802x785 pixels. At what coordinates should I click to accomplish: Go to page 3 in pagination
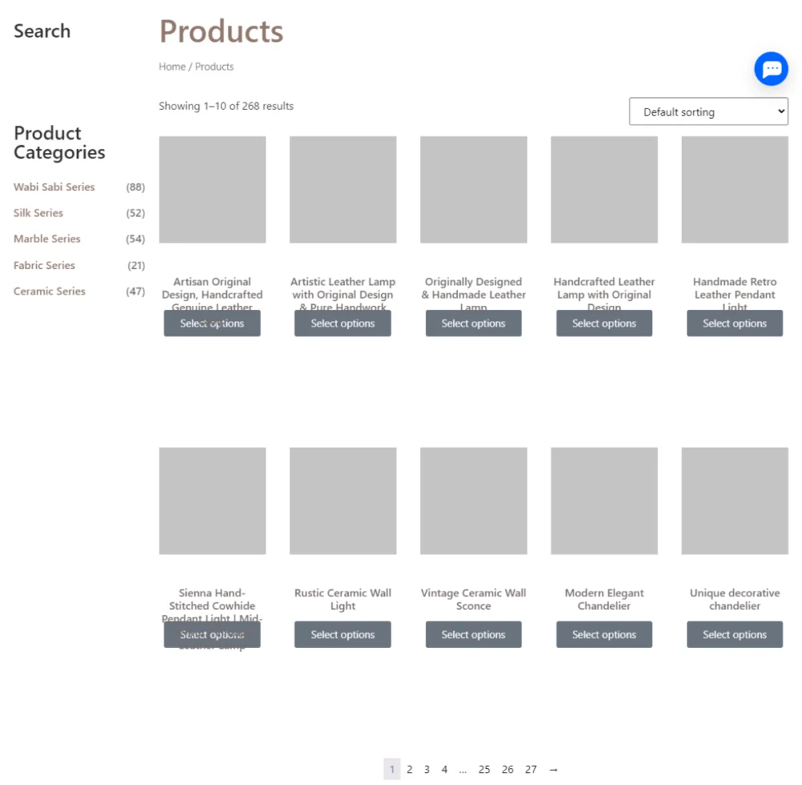click(x=427, y=769)
